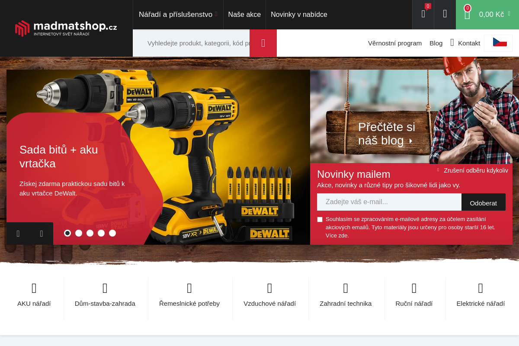The height and width of the screenshot is (346, 519).
Task: Expand Nářadí a příslušenství dropdown menu
Action: click(178, 14)
